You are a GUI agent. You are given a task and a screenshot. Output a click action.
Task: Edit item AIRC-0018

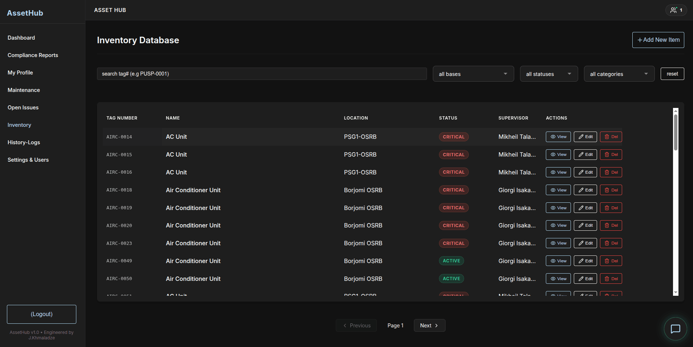pos(585,190)
